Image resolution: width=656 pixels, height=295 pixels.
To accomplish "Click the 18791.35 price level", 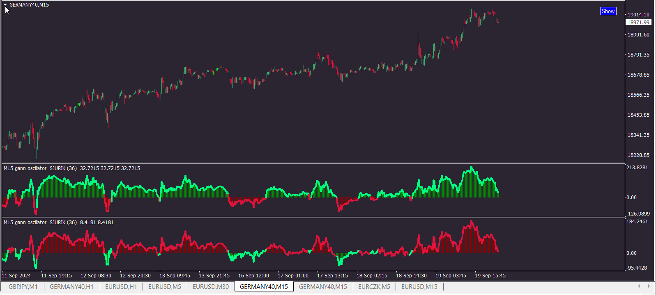I will pos(638,55).
